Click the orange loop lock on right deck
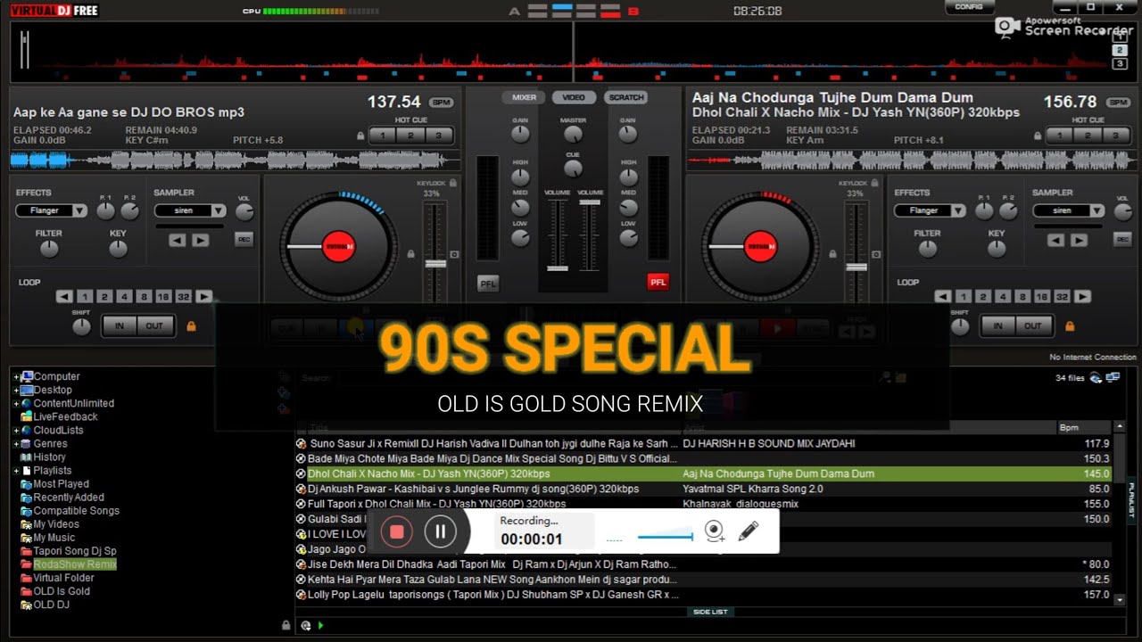 coord(1070,326)
